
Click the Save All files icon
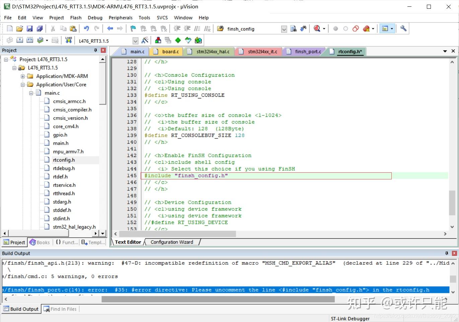[x=40, y=29]
